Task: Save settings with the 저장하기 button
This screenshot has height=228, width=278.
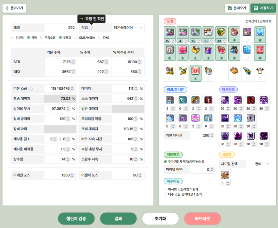Action: [263, 8]
